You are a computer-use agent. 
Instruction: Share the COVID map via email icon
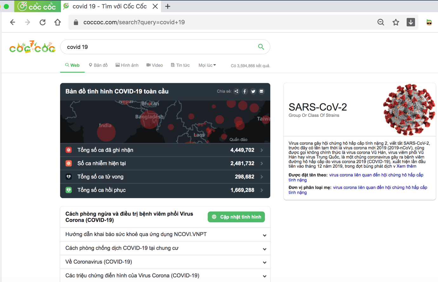pyautogui.click(x=261, y=91)
